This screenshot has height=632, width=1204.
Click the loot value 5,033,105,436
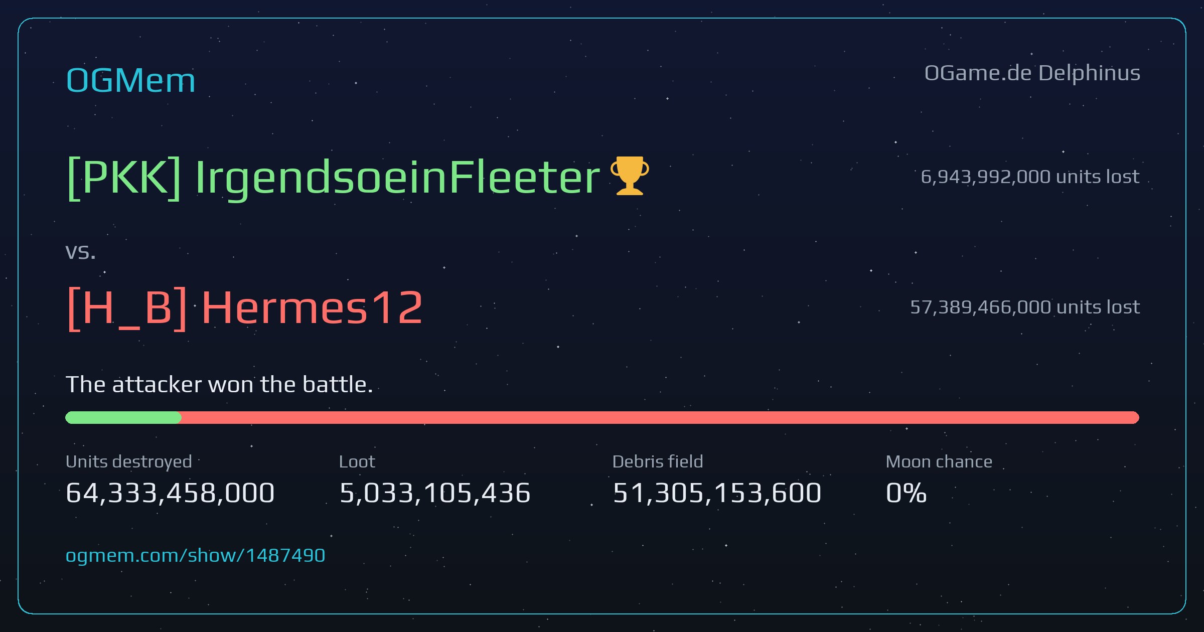(x=435, y=493)
